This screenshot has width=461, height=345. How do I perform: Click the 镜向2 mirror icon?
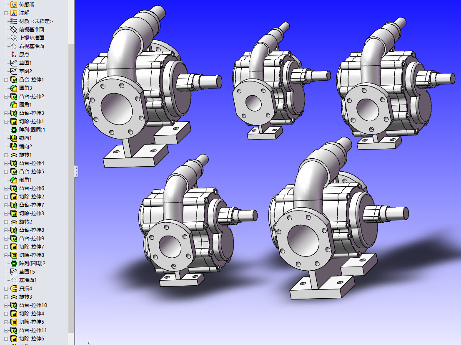click(x=13, y=147)
